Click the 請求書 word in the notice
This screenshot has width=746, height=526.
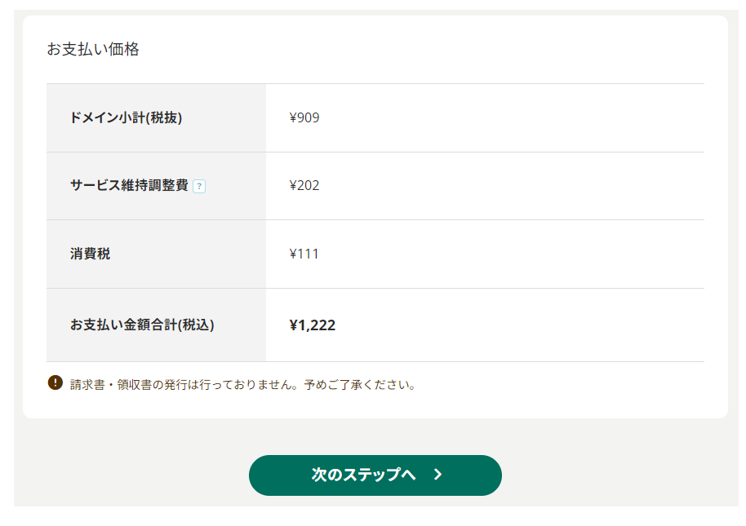tap(87, 384)
